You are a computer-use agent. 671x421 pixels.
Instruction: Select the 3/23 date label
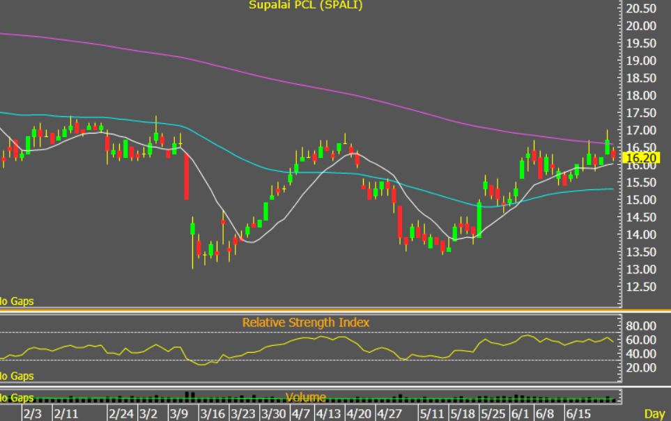click(243, 414)
